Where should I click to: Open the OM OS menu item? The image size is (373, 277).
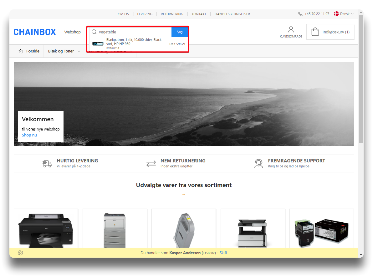pos(123,14)
